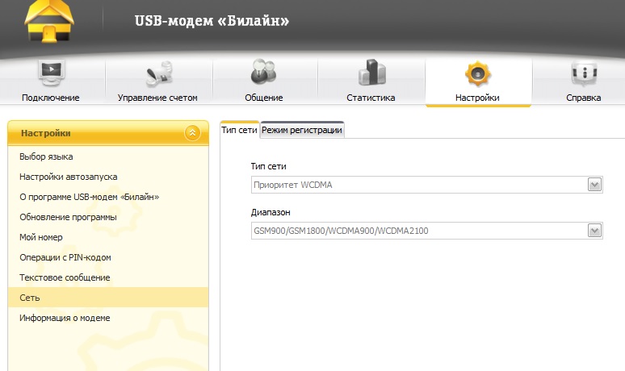Click the GSM900/GSM1800/WCDMA900/WCDMA2100 combo field
Screen dimensions: 625x371
coord(426,231)
